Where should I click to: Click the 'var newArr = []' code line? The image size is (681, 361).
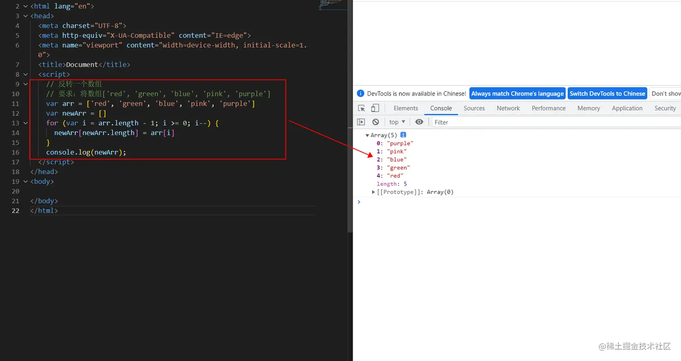[76, 113]
